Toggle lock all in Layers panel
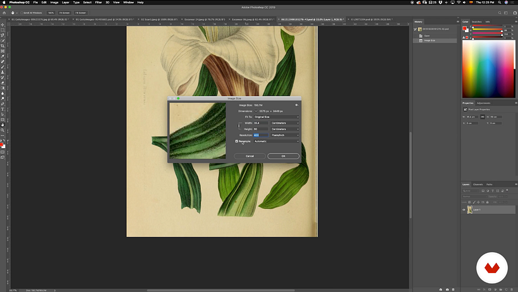518x292 pixels. click(487, 202)
